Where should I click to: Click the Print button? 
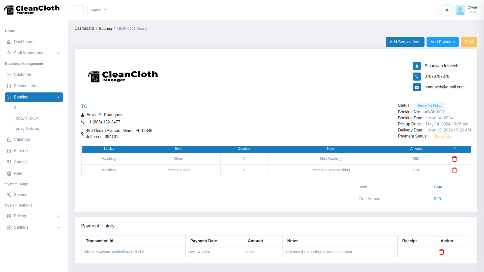pos(469,42)
